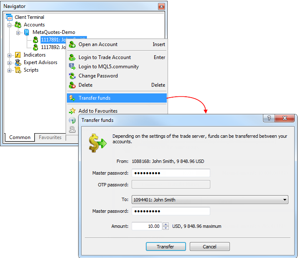Click the Client Terminal icon
This screenshot has width=298, height=258.
[x=9, y=17]
